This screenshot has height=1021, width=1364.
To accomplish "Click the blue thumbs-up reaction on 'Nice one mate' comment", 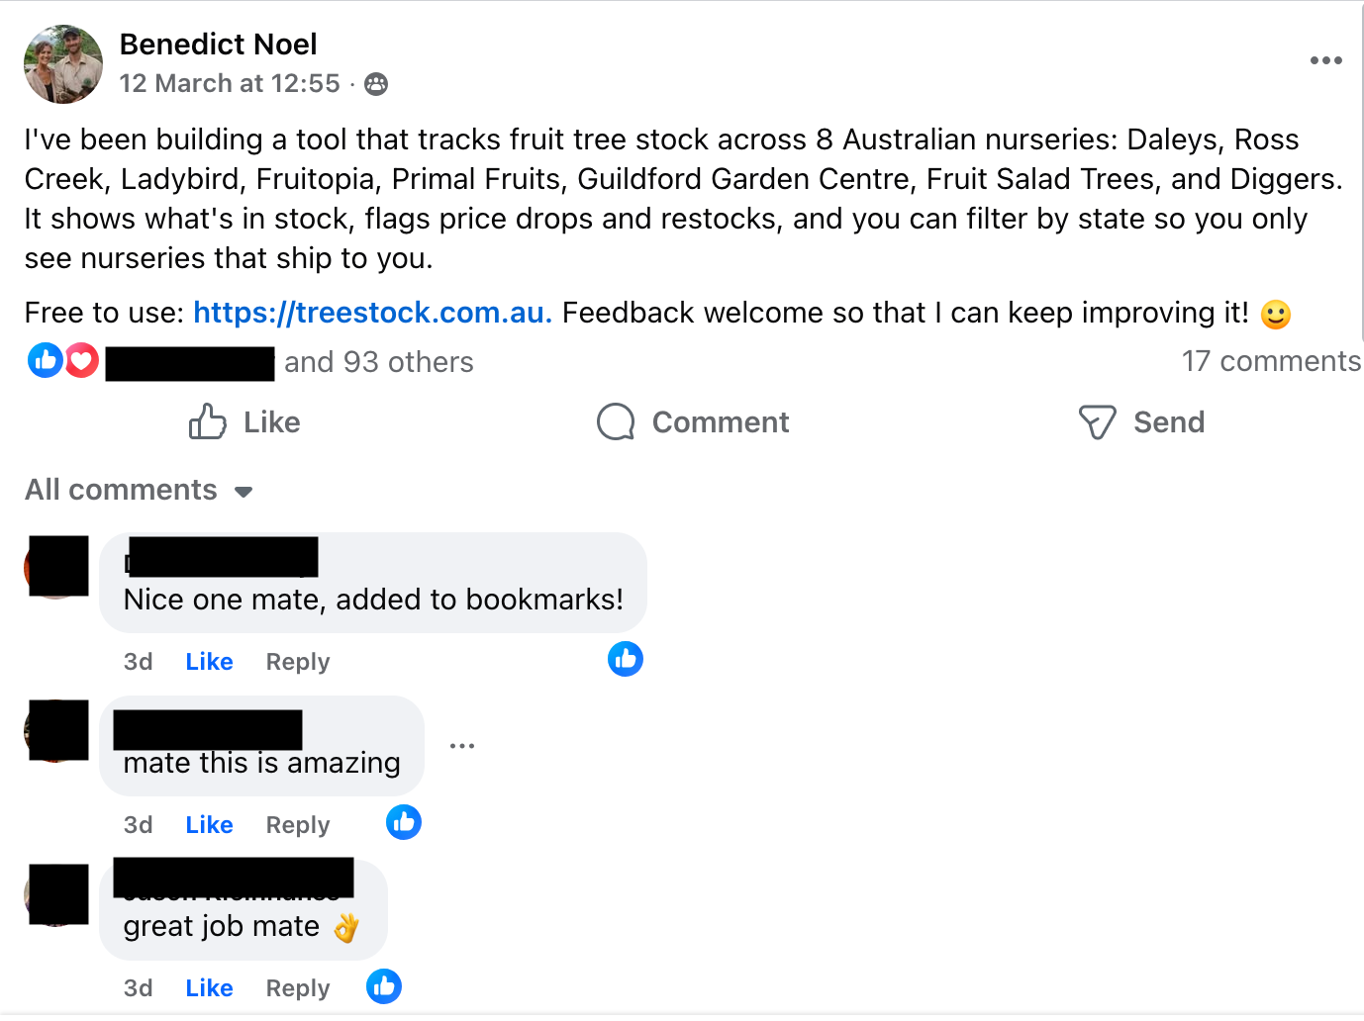I will tap(625, 658).
